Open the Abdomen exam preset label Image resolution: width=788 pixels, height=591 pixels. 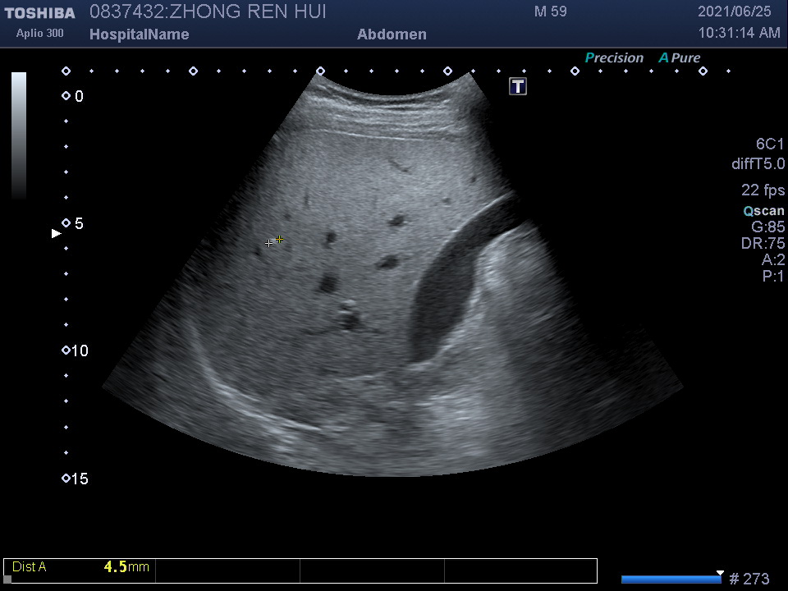coord(392,34)
